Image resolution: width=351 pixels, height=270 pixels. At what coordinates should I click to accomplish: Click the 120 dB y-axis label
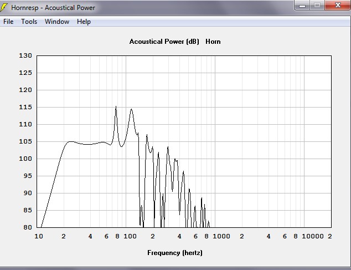pyautogui.click(x=25, y=90)
